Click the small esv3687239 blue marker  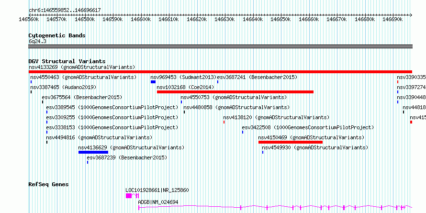(x=88, y=162)
